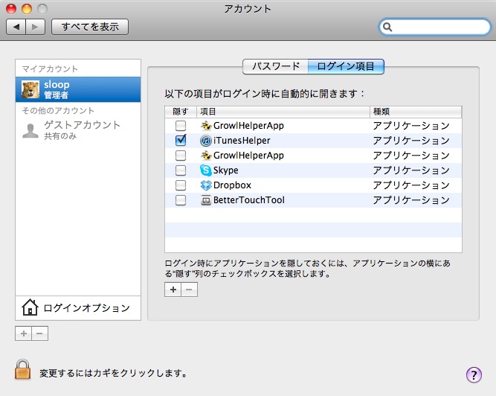Minimize window with the yellow button
The width and height of the screenshot is (496, 396).
click(27, 8)
